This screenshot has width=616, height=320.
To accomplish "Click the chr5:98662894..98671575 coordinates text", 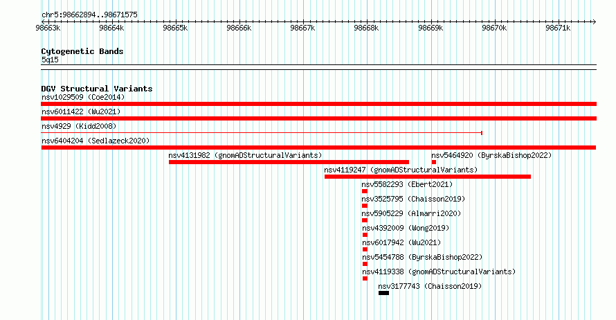I will [89, 15].
